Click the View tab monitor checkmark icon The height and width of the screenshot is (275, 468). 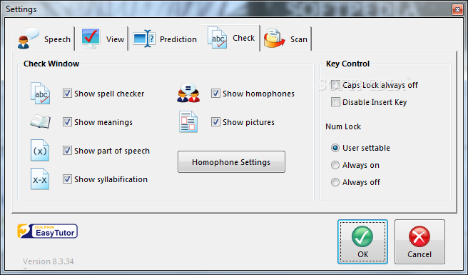point(91,39)
